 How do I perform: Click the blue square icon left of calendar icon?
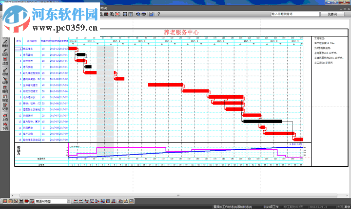(125, 14)
